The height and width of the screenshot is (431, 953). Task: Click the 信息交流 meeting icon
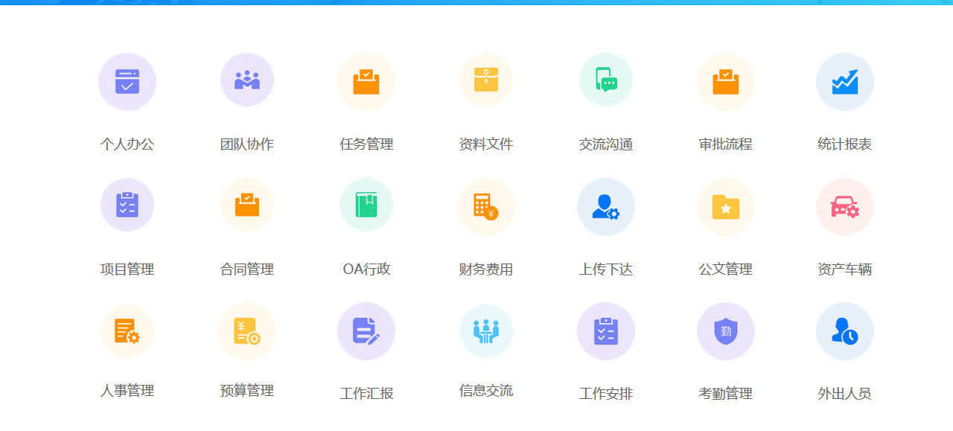[x=486, y=331]
